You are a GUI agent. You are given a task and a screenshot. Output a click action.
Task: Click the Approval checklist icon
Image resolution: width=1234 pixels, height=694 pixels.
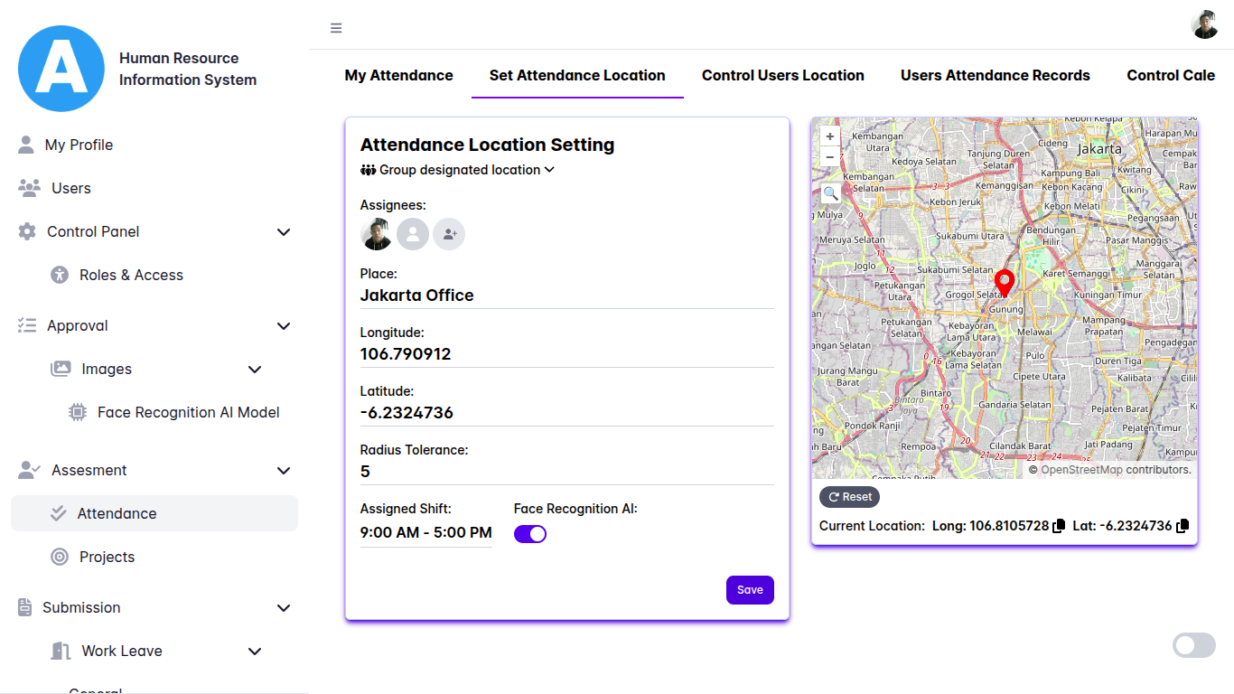(27, 325)
